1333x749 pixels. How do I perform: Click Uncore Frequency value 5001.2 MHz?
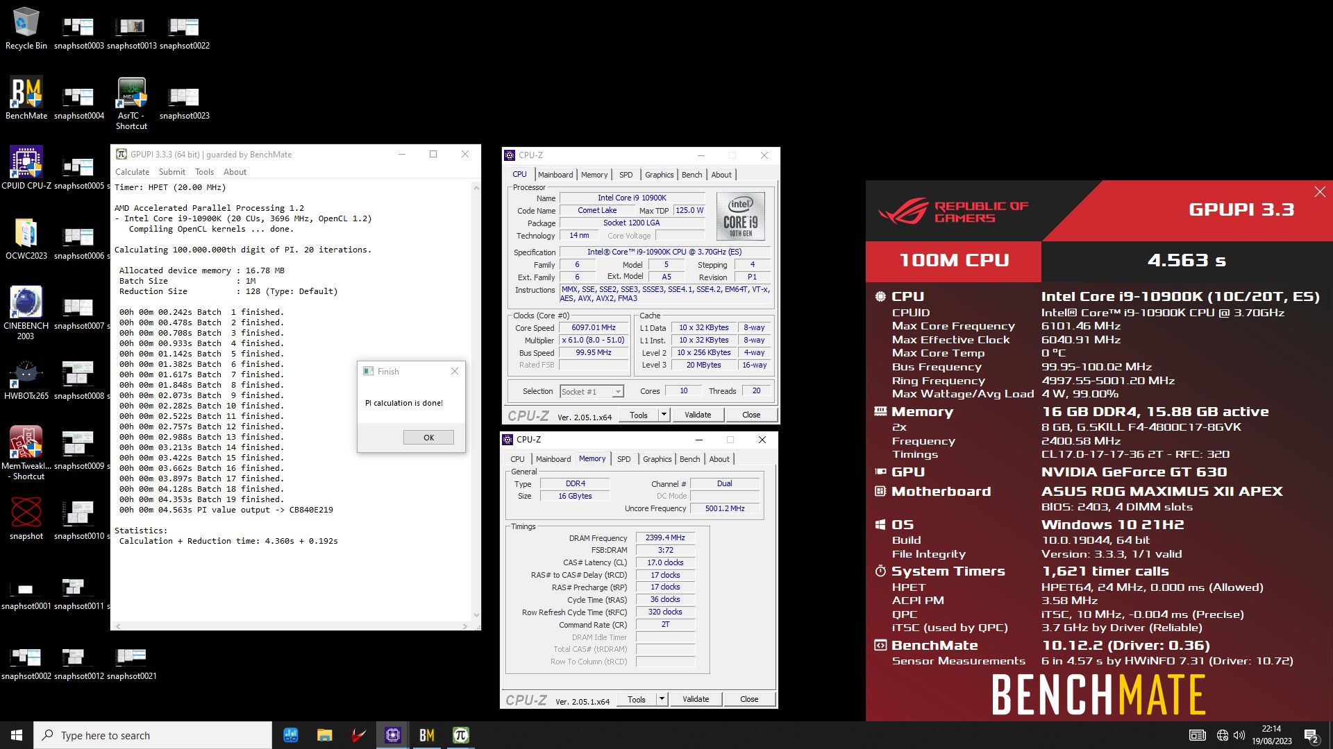[x=725, y=508]
